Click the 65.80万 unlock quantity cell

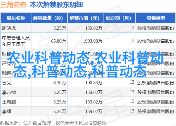(x=58, y=41)
